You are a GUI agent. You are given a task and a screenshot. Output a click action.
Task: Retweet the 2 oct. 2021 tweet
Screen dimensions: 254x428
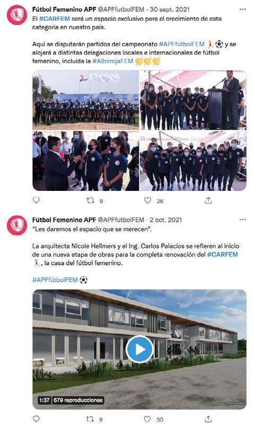coord(90,419)
